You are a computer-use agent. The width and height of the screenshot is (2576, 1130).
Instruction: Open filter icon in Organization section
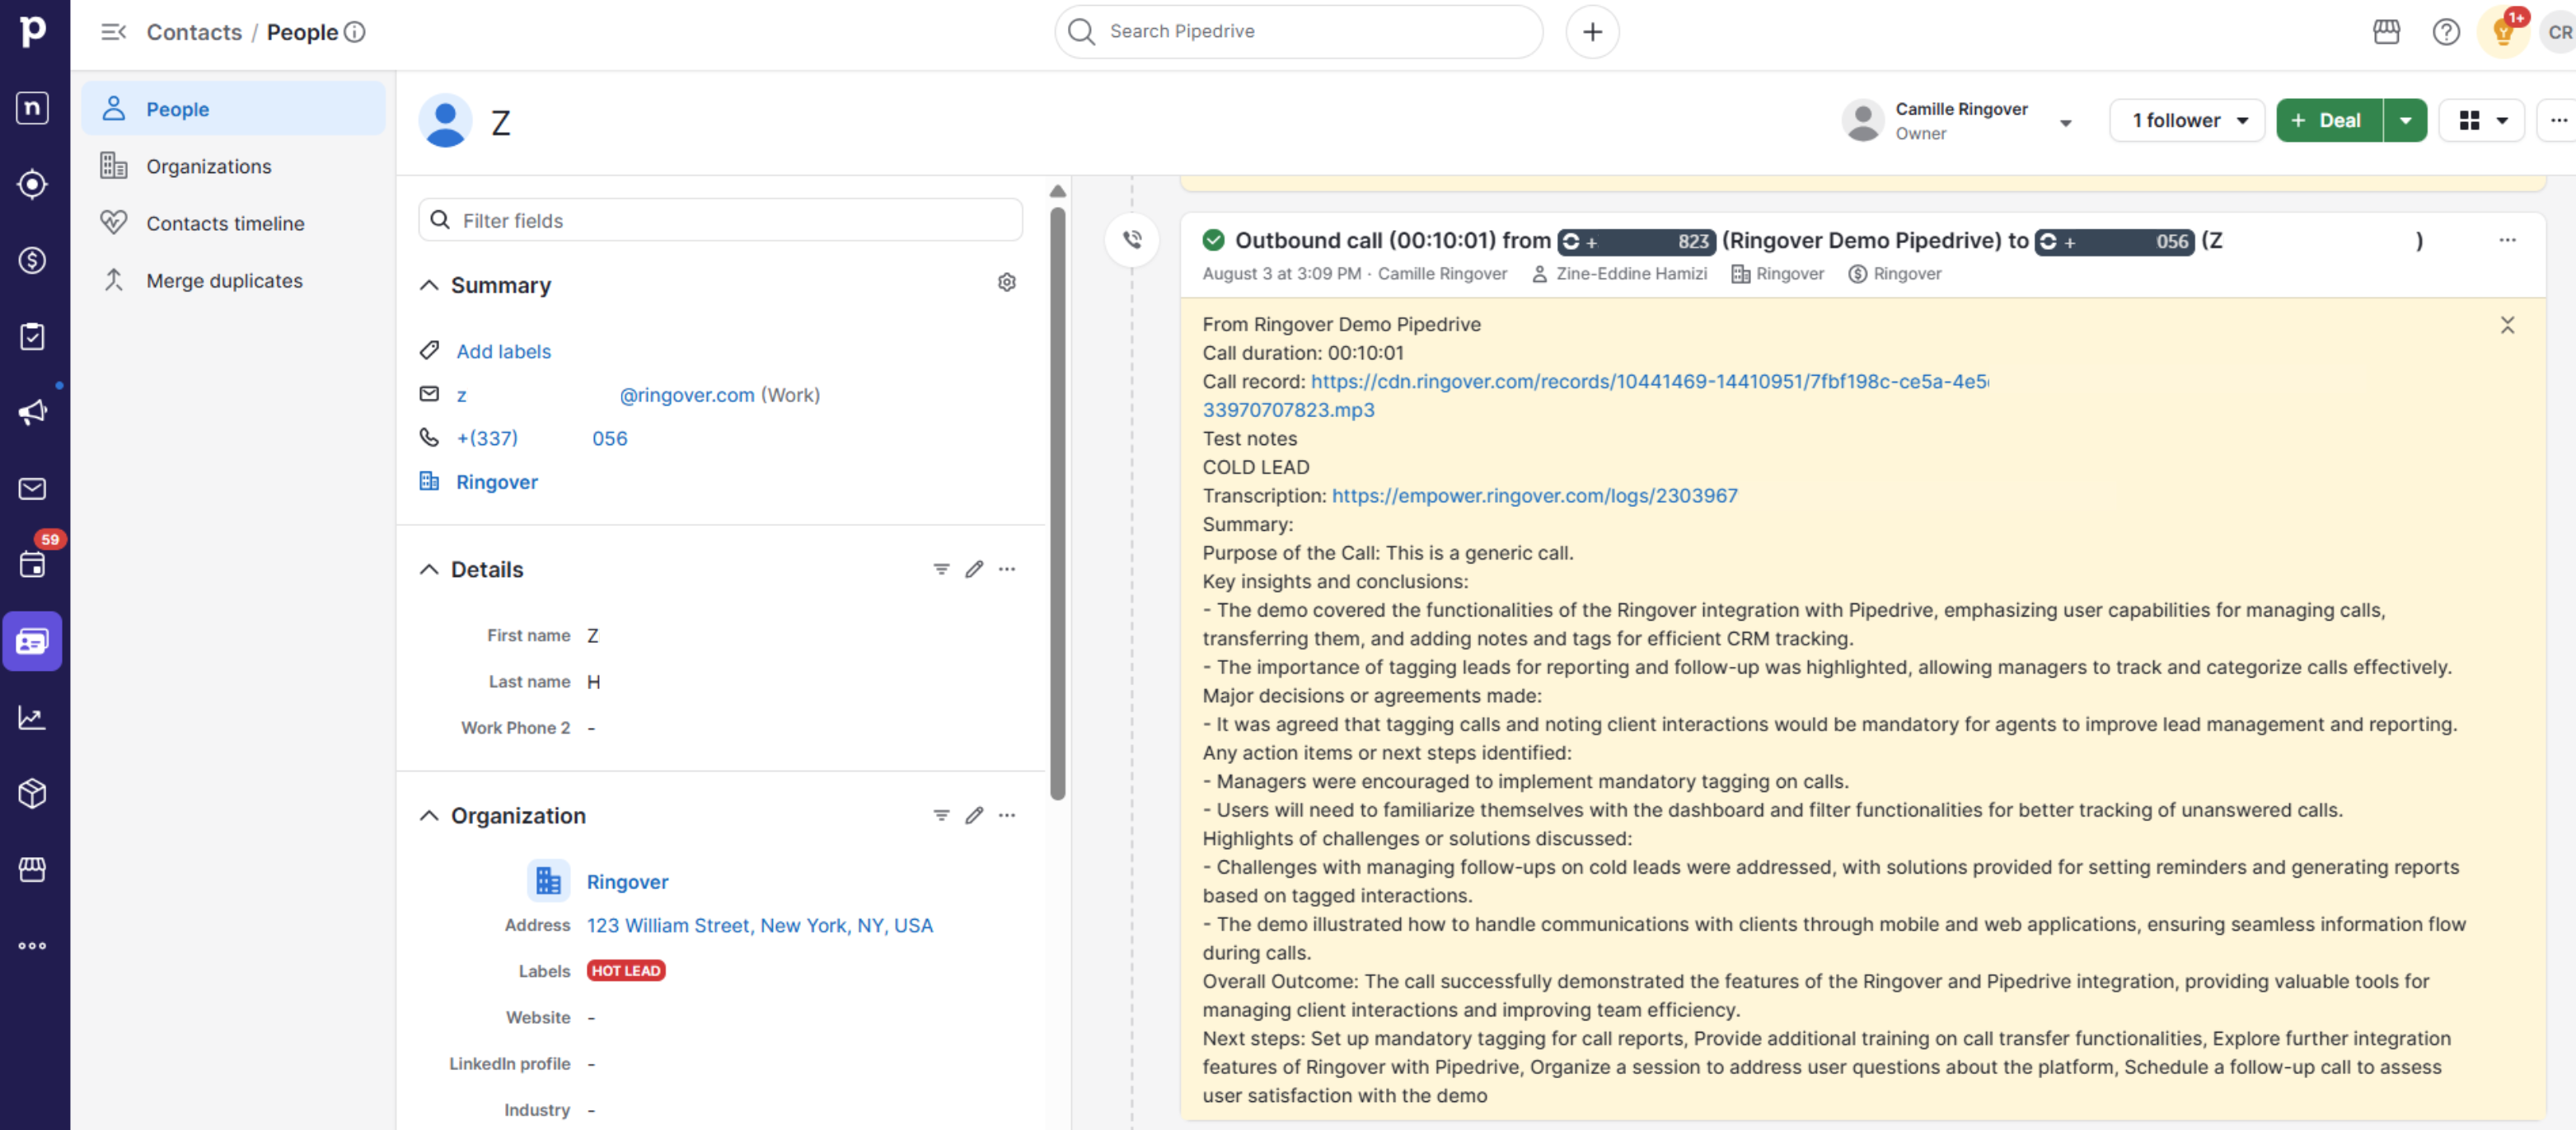tap(941, 815)
